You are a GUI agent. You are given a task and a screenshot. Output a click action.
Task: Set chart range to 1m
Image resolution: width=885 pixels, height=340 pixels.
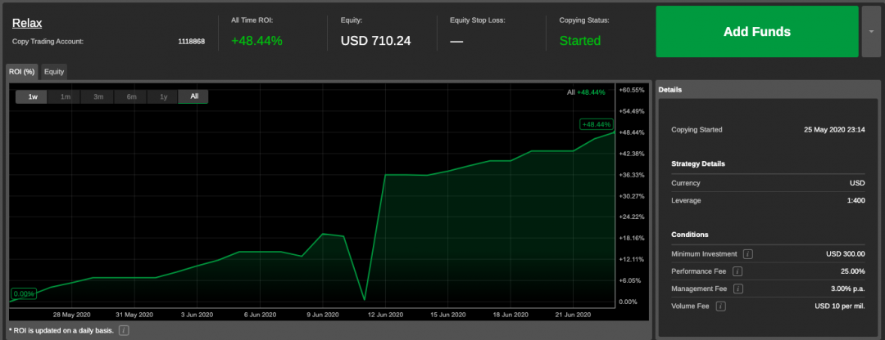tap(65, 96)
